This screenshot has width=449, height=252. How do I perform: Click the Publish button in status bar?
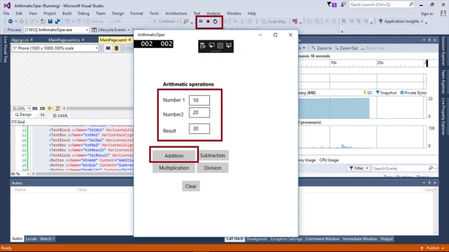(432, 248)
